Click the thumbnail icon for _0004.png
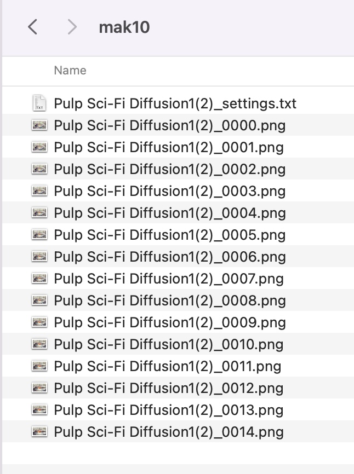The height and width of the screenshot is (474, 354). (x=39, y=212)
